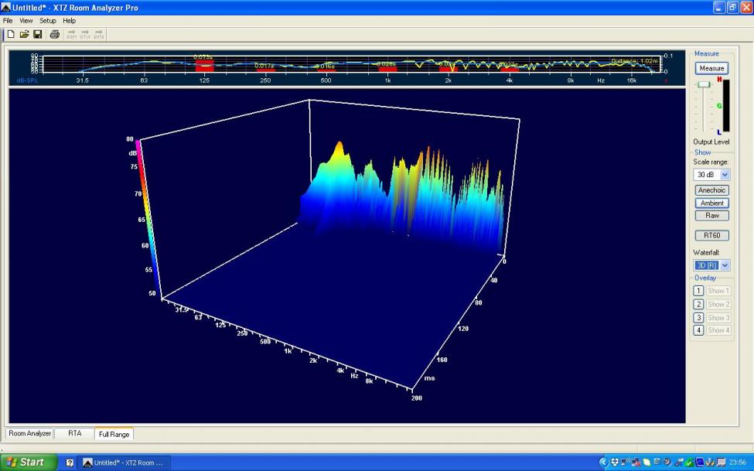Open a file with the folder icon
754x471 pixels.
pyautogui.click(x=24, y=34)
